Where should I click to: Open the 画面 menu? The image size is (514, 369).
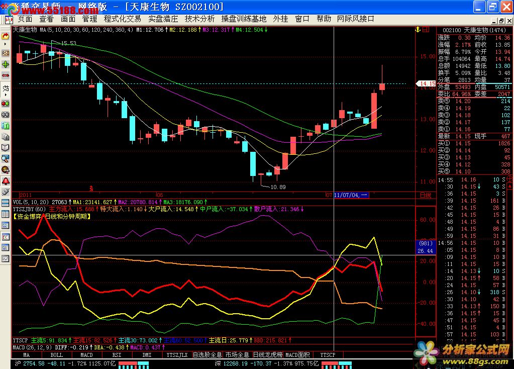point(68,19)
